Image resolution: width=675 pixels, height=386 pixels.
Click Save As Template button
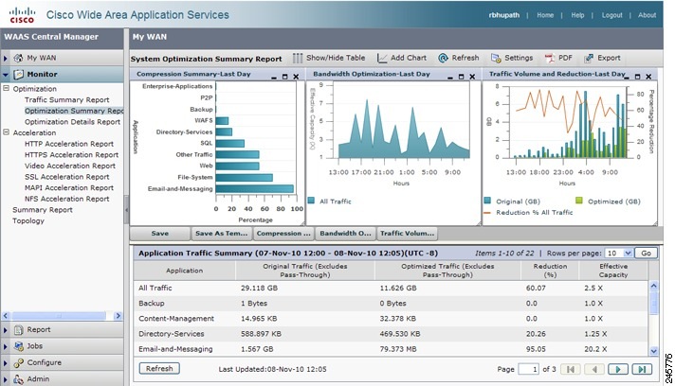[x=221, y=234]
